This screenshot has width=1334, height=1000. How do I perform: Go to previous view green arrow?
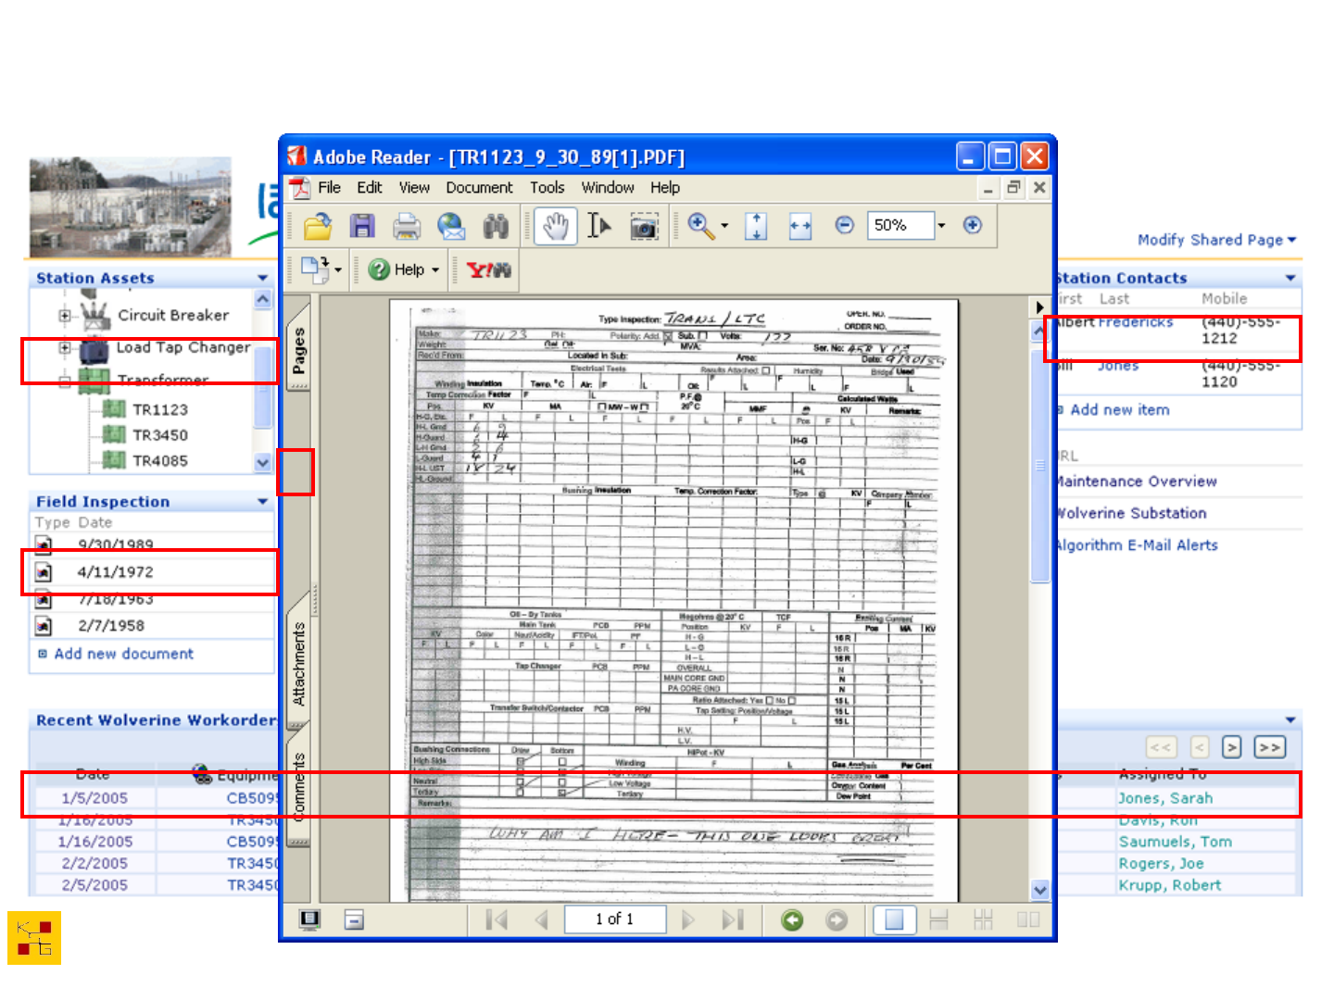point(792,919)
